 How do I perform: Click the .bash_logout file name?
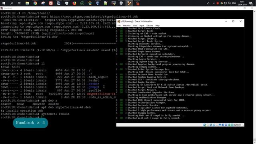click(98, 77)
